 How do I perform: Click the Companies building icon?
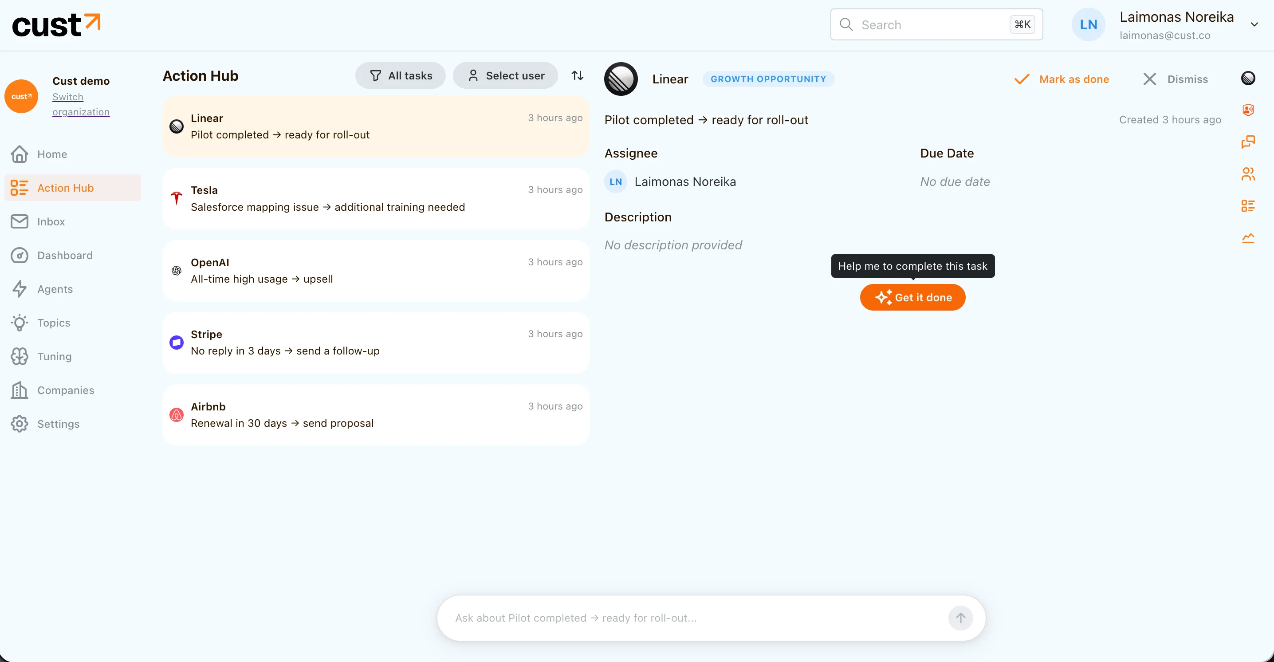pyautogui.click(x=19, y=390)
